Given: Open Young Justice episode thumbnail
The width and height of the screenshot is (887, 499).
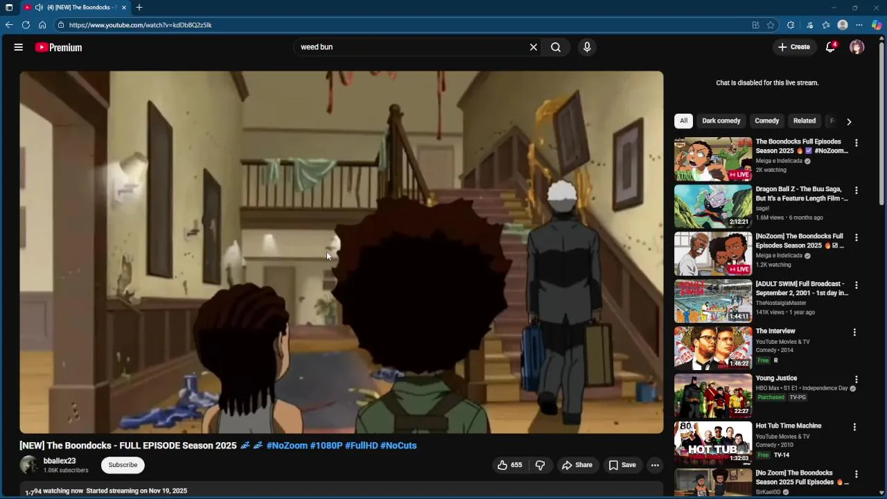Looking at the screenshot, I should point(713,396).
